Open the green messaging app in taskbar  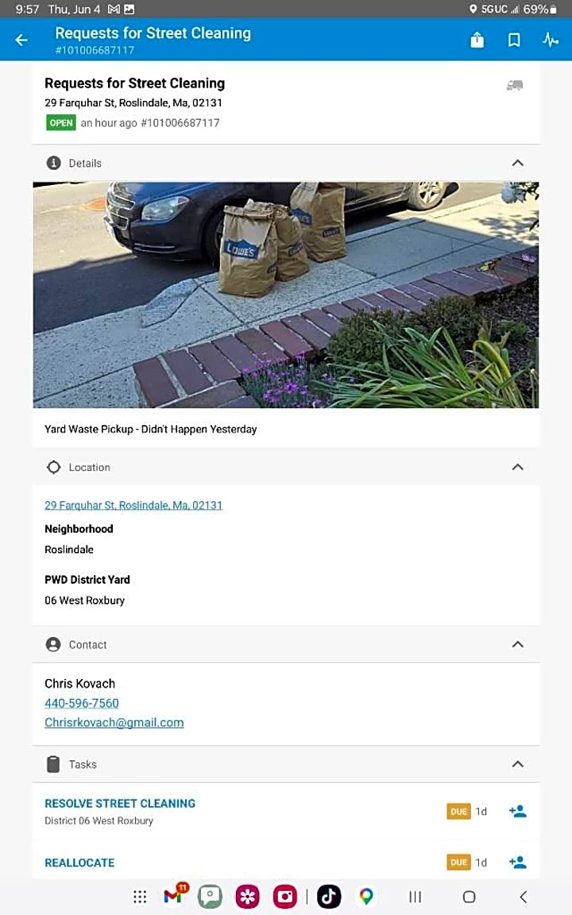pyautogui.click(x=210, y=896)
